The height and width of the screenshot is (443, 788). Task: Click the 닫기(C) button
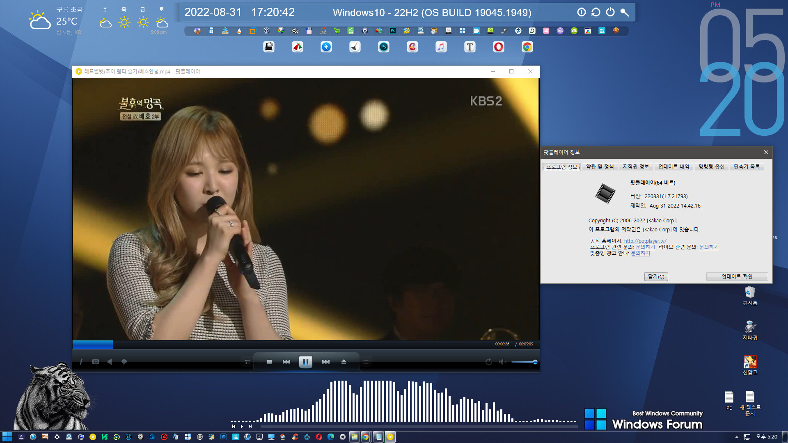coord(656,277)
